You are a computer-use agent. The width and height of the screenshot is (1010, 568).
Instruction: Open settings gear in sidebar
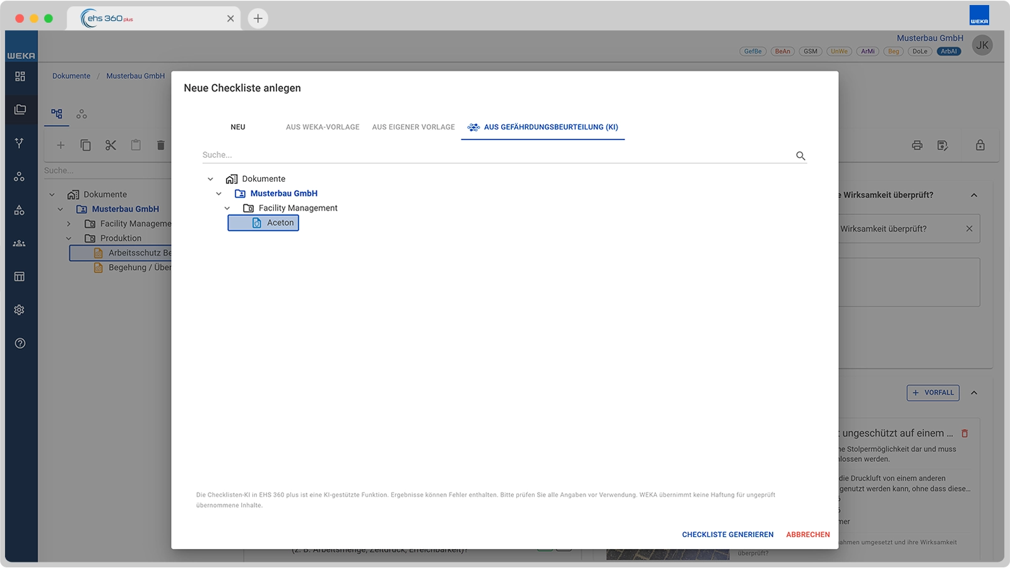(x=20, y=310)
